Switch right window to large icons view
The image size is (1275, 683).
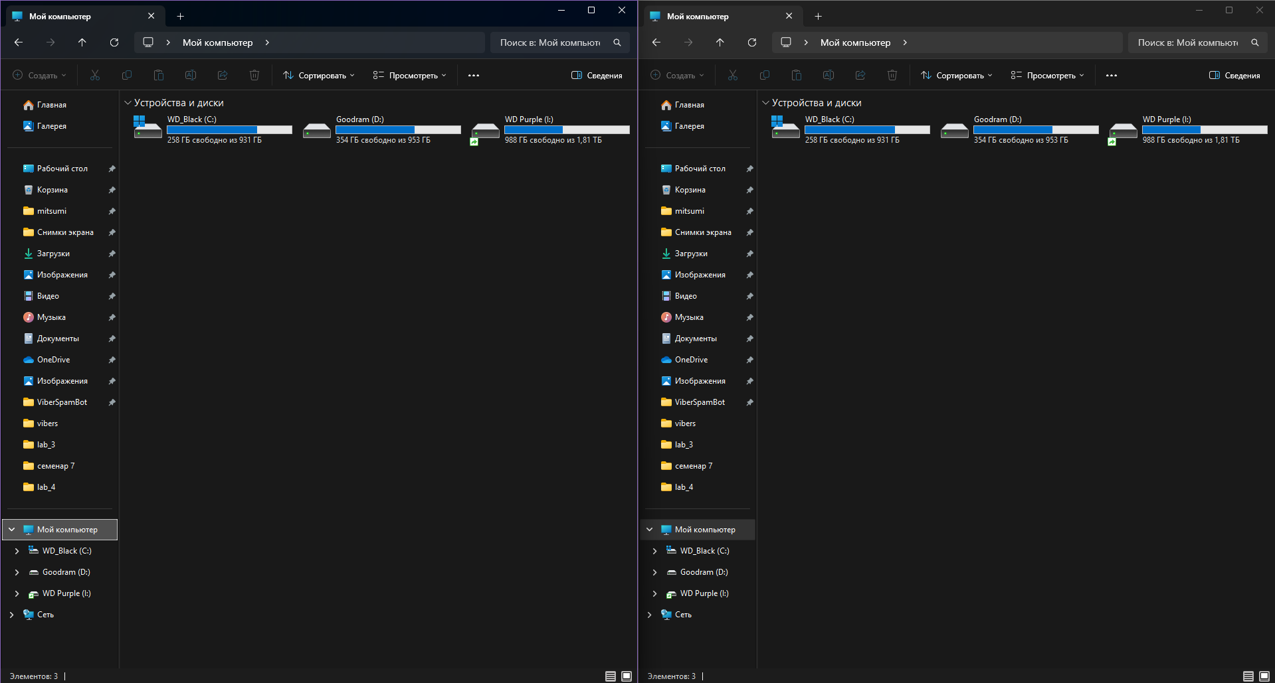[1264, 676]
